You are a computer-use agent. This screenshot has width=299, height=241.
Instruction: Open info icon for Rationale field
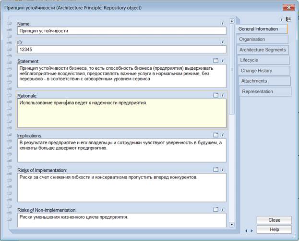222,95
